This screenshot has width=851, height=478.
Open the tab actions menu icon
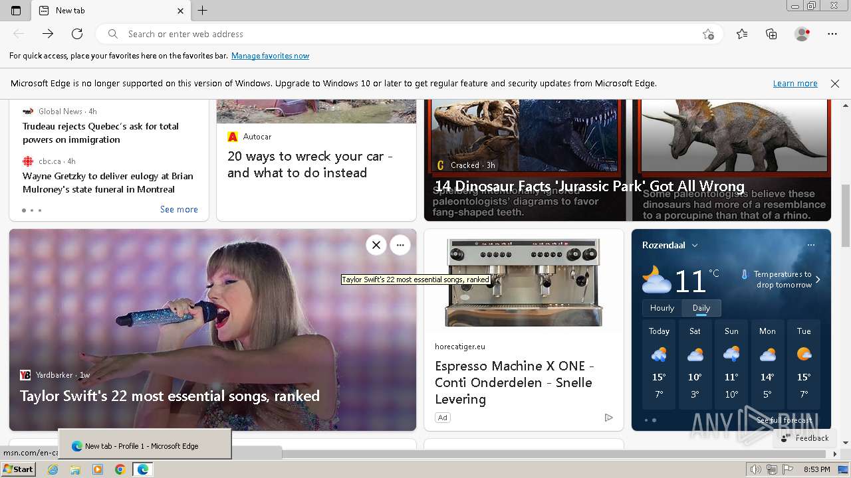(x=16, y=11)
